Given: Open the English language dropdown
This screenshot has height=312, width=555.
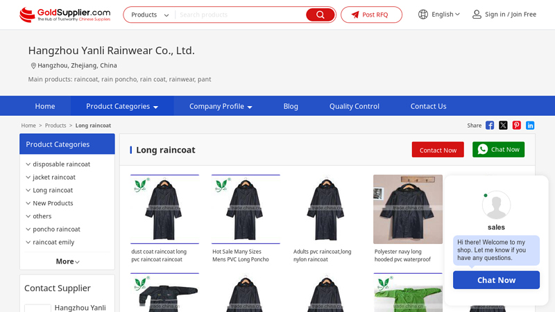Looking at the screenshot, I should point(445,15).
